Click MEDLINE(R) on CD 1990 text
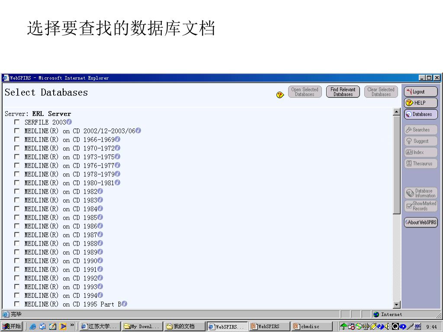Screen dimensions: 443x332 61,261
